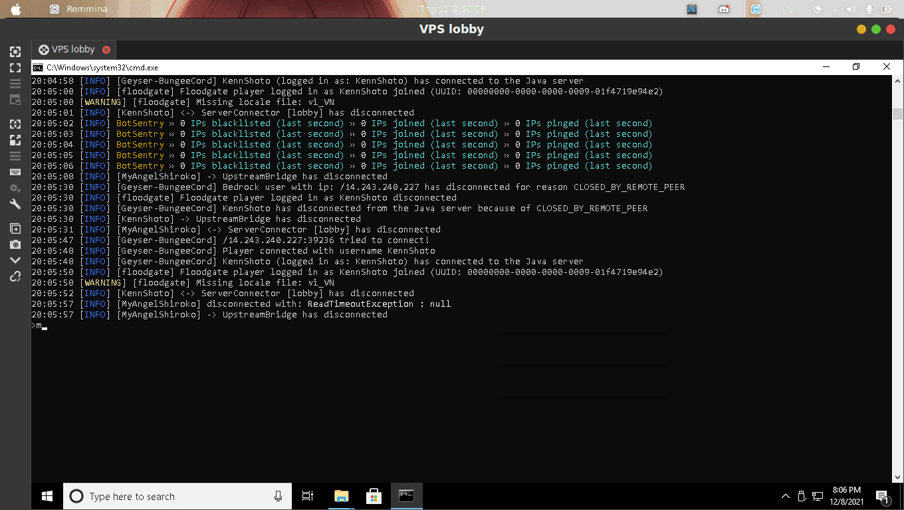Toggle fullscreen mode in Remmina sidebar
Image resolution: width=904 pixels, height=510 pixels.
[x=15, y=68]
